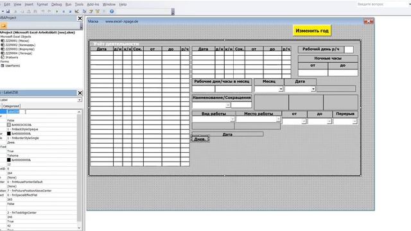Click the Caption value Днев. in Properties
Image resolution: width=411 pixels, height=231 pixels.
click(42, 142)
